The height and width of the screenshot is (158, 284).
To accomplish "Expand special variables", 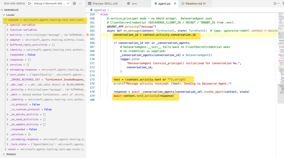I will 7,25.
